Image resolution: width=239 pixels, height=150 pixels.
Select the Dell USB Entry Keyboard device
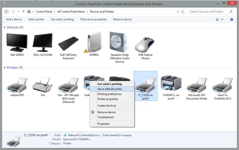[x=68, y=44]
